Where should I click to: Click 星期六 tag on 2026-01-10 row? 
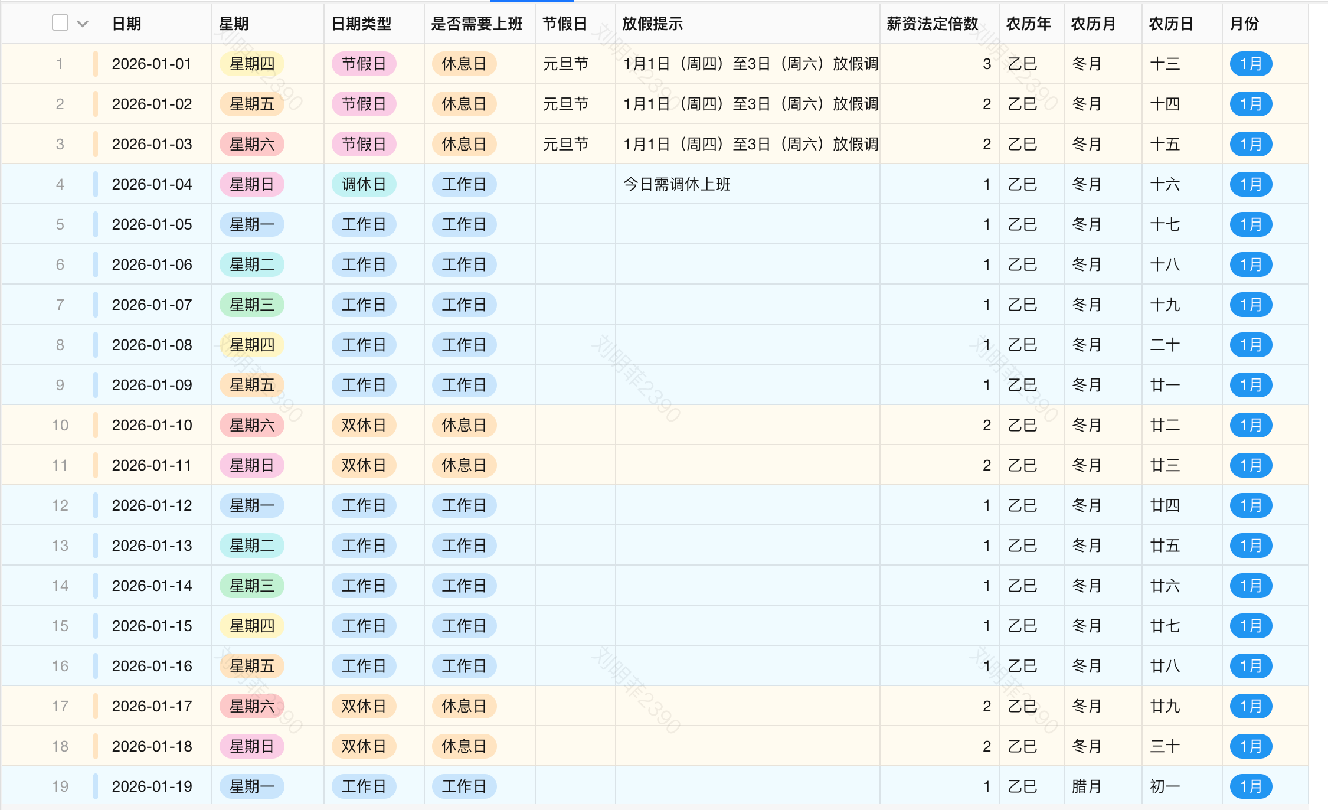(x=251, y=425)
